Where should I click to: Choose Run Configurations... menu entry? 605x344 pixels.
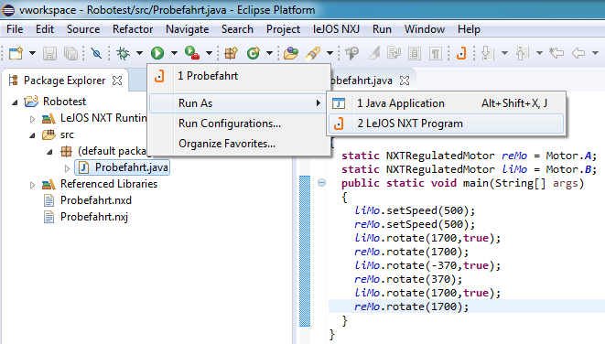(x=239, y=124)
